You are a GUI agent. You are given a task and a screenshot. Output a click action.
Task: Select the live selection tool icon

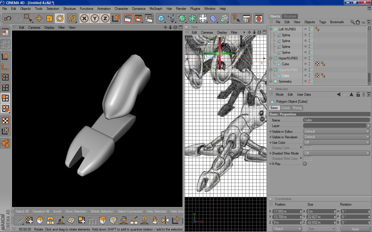(28, 19)
